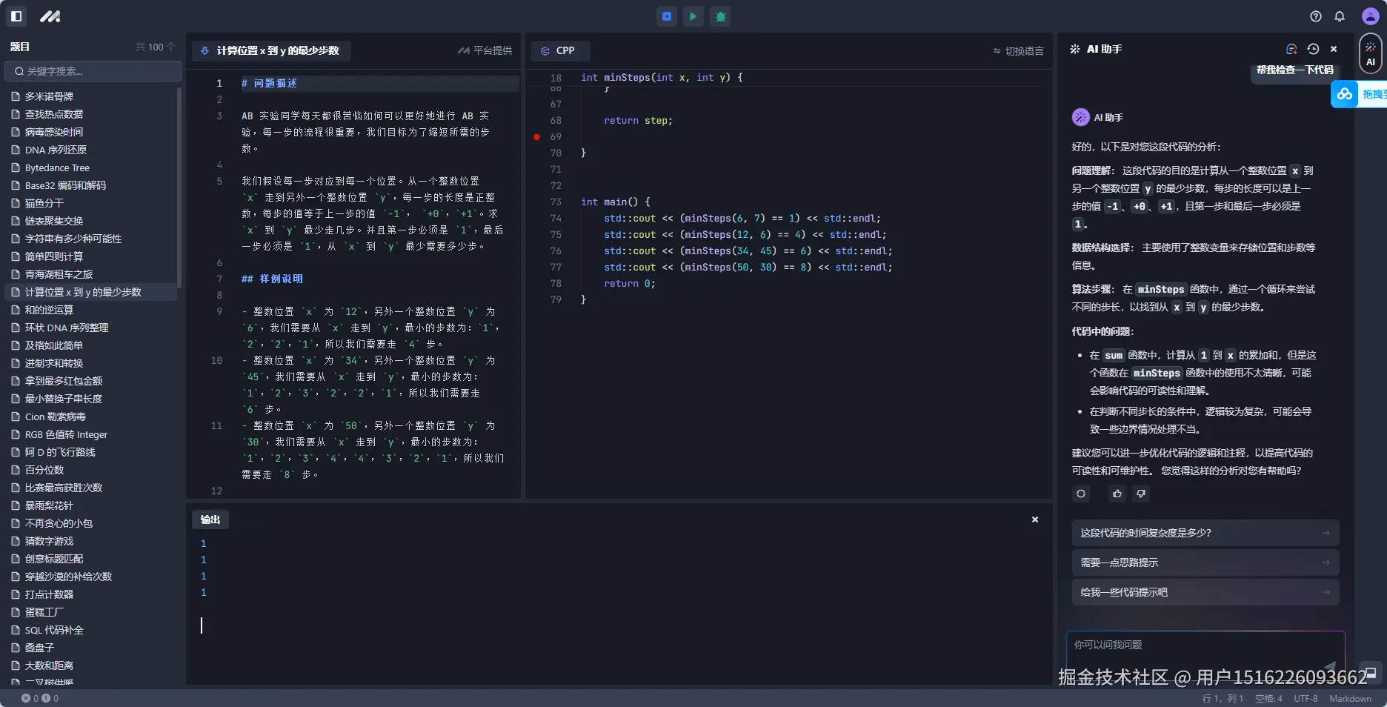The height and width of the screenshot is (707, 1387).
Task: Run the code with the green play icon
Action: point(693,16)
